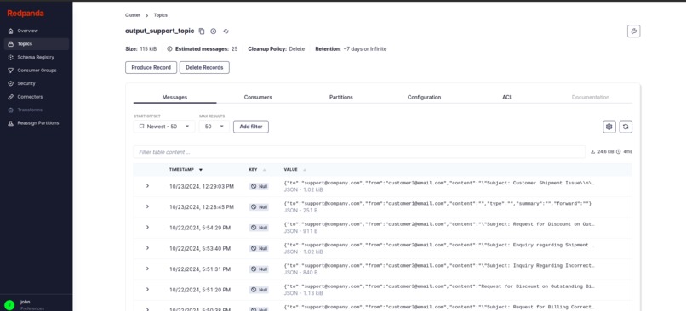Click the Produce Record button
Image resolution: width=686 pixels, height=311 pixels.
pyautogui.click(x=151, y=68)
